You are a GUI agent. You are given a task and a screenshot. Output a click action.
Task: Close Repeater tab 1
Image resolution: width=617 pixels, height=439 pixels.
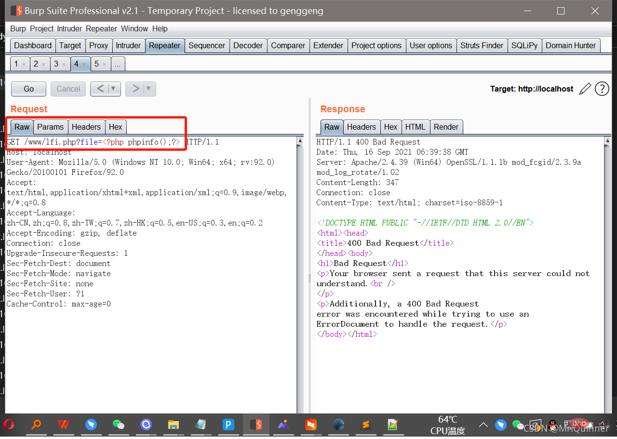tap(24, 64)
